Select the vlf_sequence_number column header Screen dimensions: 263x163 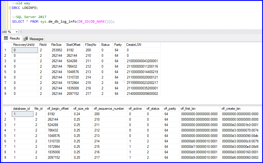(110, 109)
